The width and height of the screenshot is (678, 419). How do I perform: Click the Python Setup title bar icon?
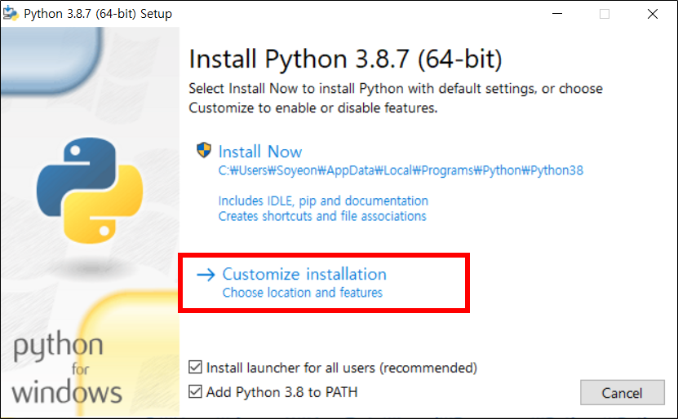pos(11,13)
